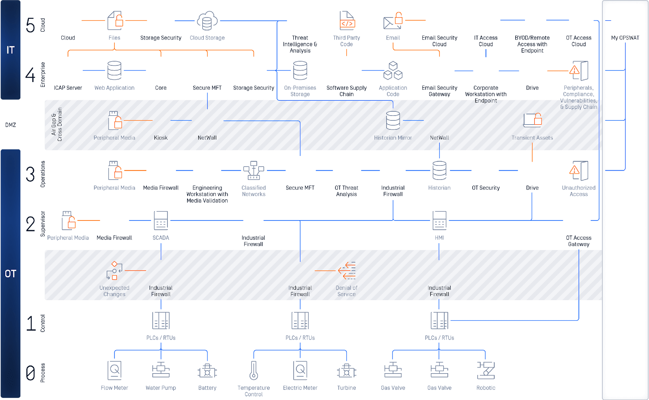Select the Application Code cubes icon
The width and height of the screenshot is (649, 400).
click(x=393, y=71)
